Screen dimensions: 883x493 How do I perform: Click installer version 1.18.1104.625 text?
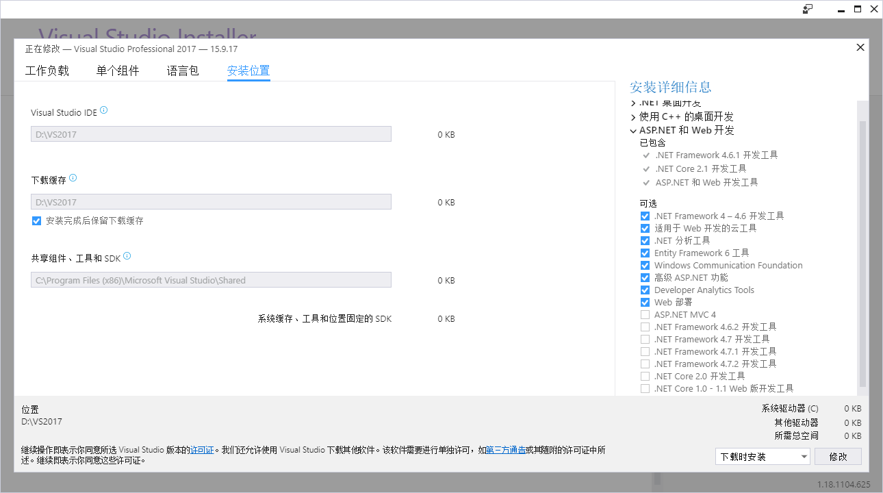tap(844, 485)
